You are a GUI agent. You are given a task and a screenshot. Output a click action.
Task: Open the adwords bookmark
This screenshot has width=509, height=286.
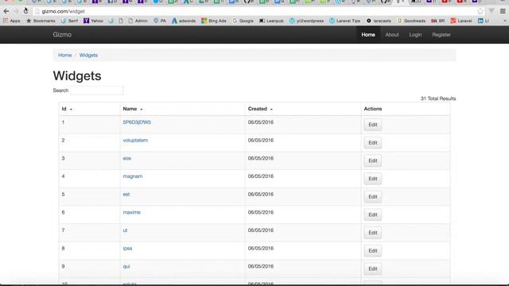[184, 21]
